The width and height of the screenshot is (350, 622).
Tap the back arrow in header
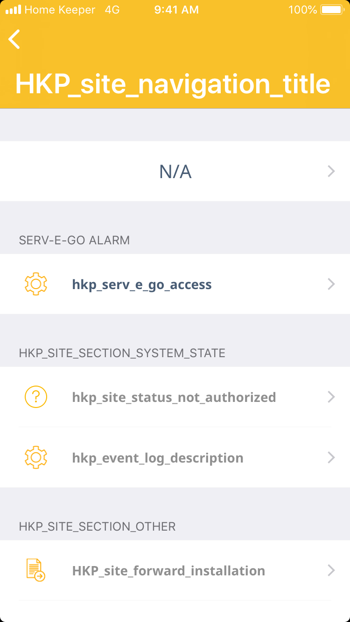point(14,39)
